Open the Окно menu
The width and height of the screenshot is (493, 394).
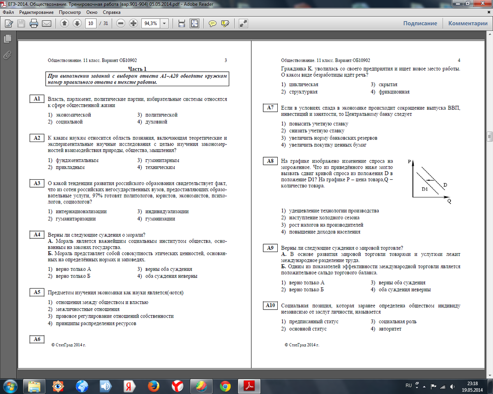pos(92,12)
